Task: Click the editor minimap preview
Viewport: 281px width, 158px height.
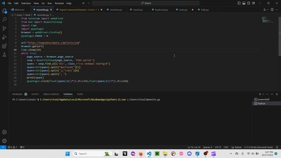Action: [267, 19]
